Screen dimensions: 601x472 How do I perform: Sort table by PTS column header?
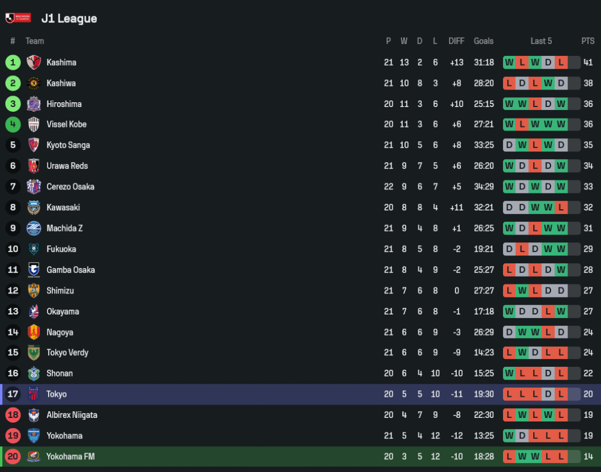588,41
